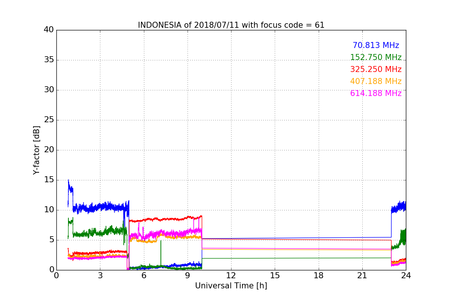
Task: Click x-axis tick label 3
Action: click(x=100, y=275)
